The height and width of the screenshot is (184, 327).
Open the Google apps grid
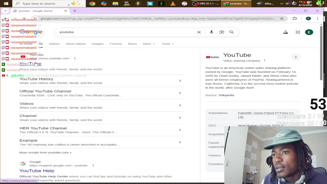(x=298, y=32)
